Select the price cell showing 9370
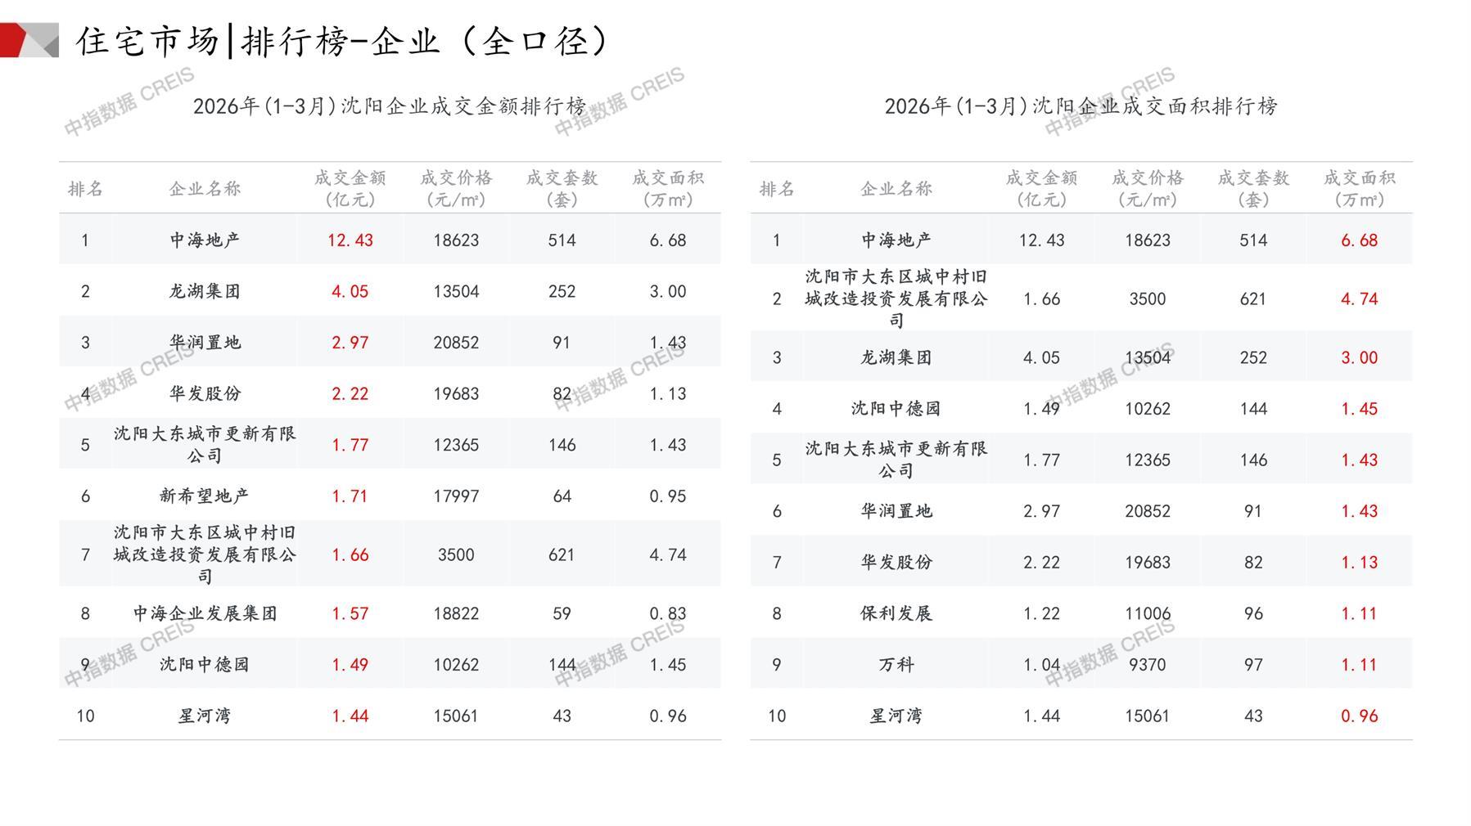 pos(1147,665)
